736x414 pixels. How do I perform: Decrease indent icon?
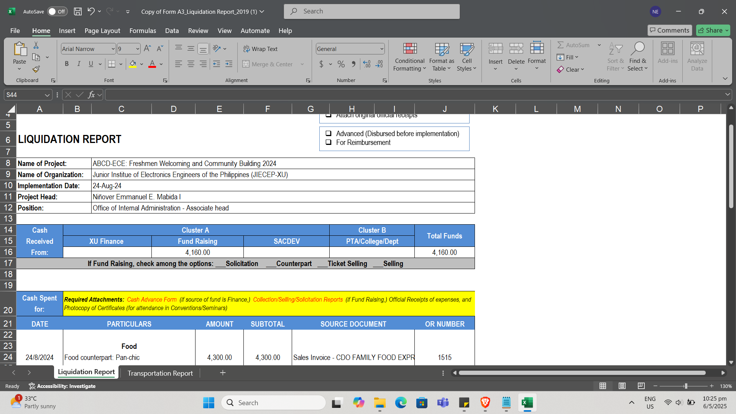217,64
